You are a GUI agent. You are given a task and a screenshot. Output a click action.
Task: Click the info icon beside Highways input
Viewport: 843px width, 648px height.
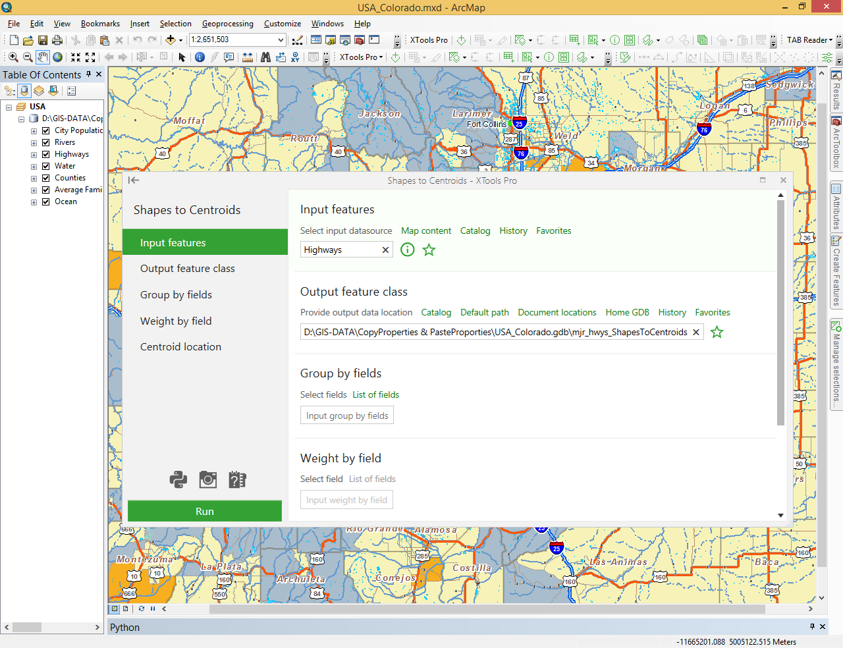(408, 250)
